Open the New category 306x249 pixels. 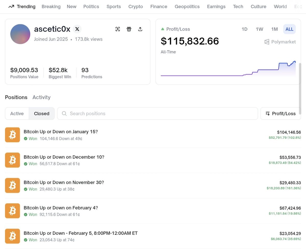(x=72, y=7)
